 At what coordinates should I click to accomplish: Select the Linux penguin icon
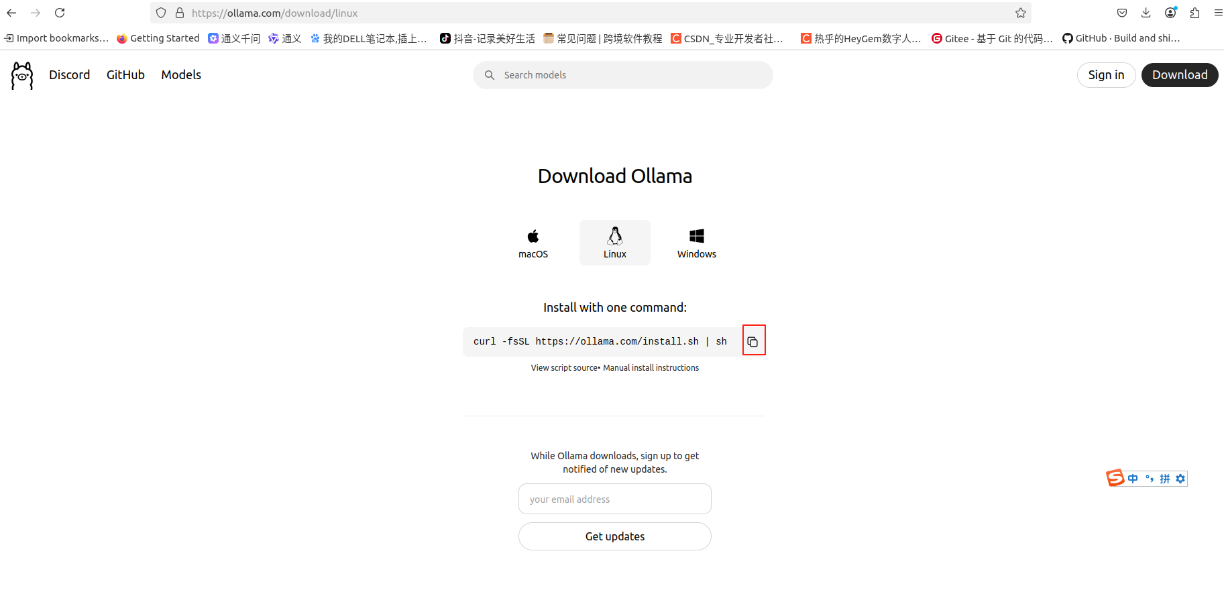click(x=615, y=236)
